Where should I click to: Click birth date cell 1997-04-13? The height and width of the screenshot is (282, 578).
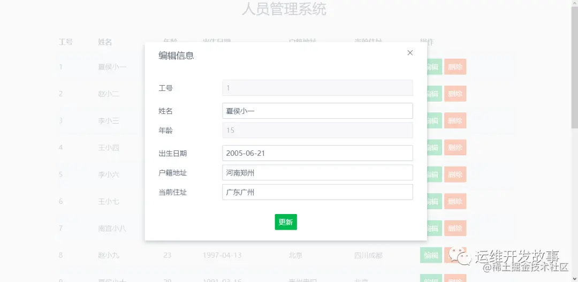(x=222, y=255)
